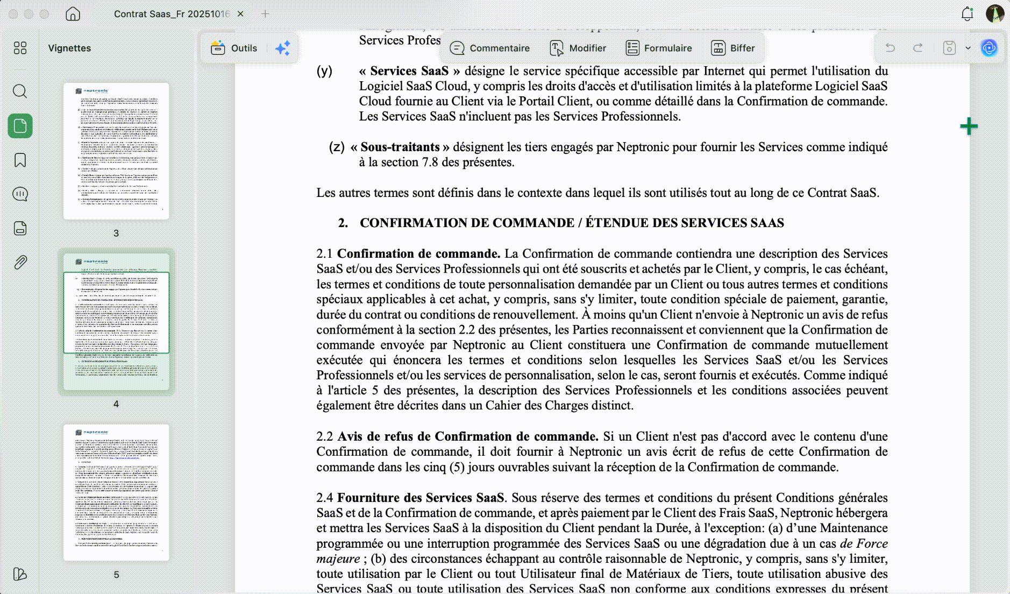
Task: Open the home screen icon
Action: coord(73,14)
